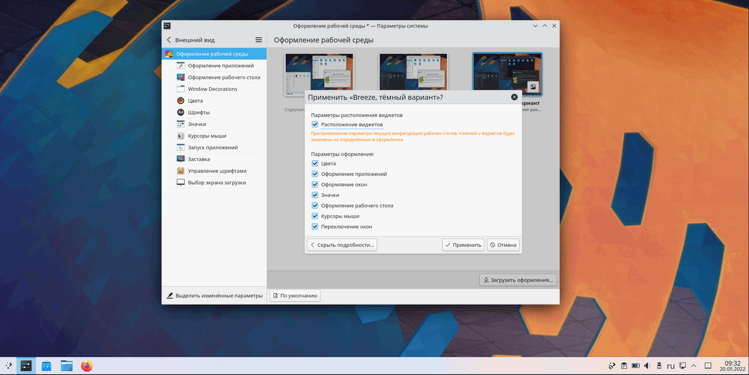Click the color wheel icon beside Цвета
Viewport: 749px width, 375px height.
(x=181, y=100)
